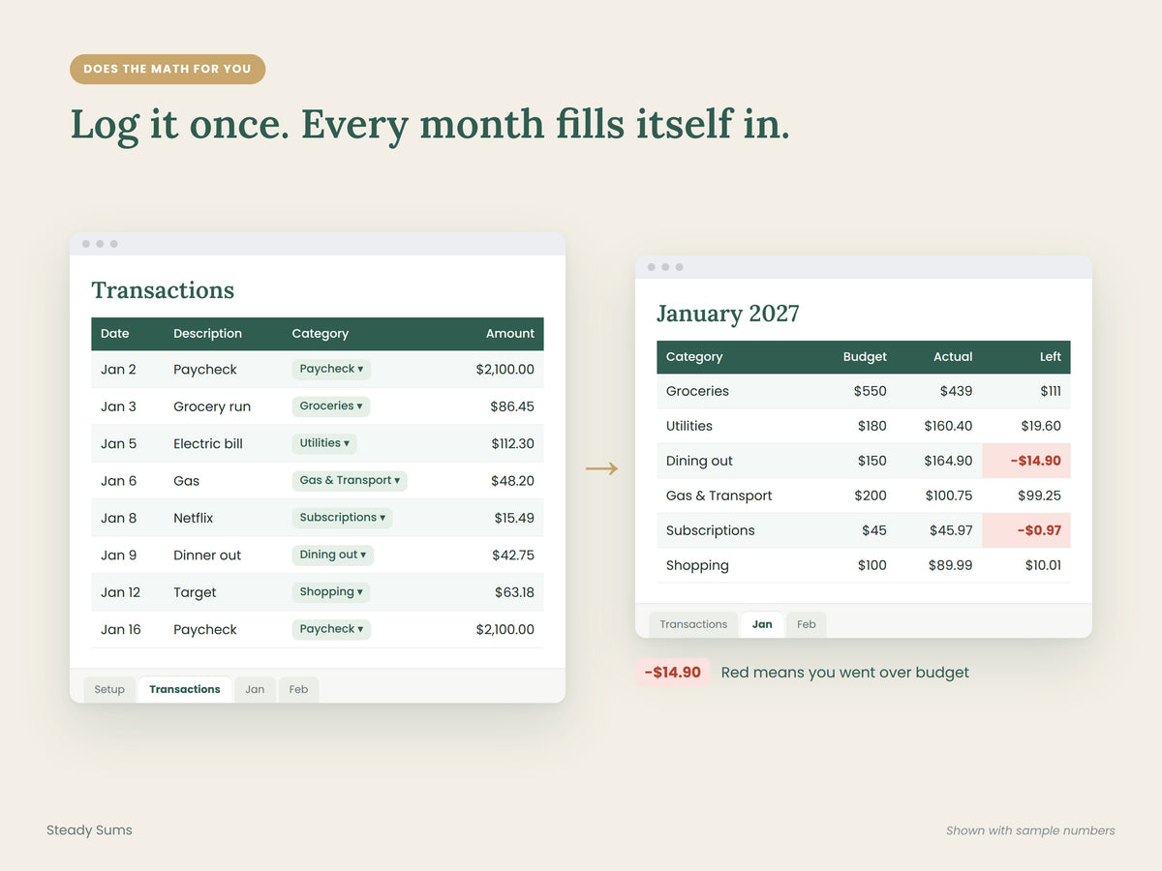Select the Groceries row in budget table
Image resolution: width=1162 pixels, height=871 pixels.
[864, 391]
